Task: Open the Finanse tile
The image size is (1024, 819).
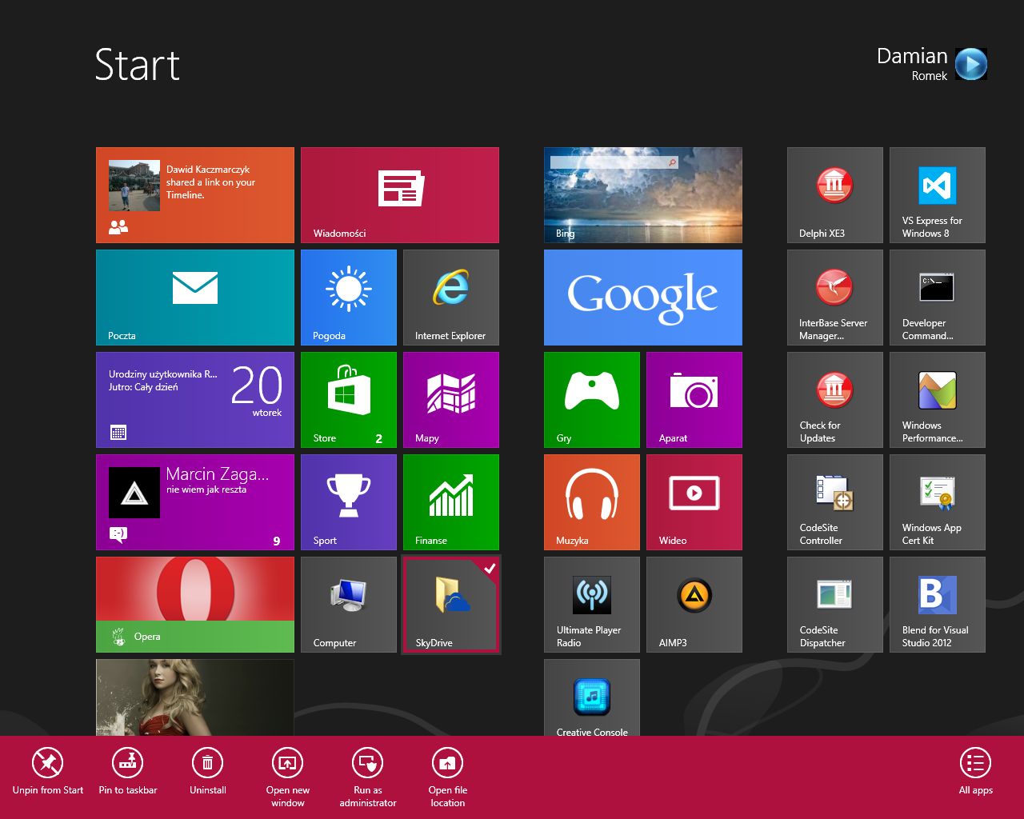Action: click(451, 502)
